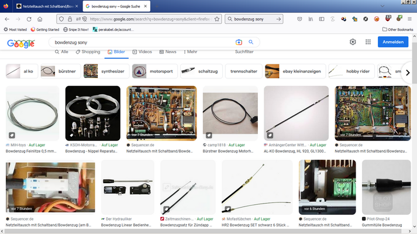Open the Bürstner Bowdenzug cable thumbnail
Image resolution: width=417 pixels, height=234 pixels.
tap(230, 113)
